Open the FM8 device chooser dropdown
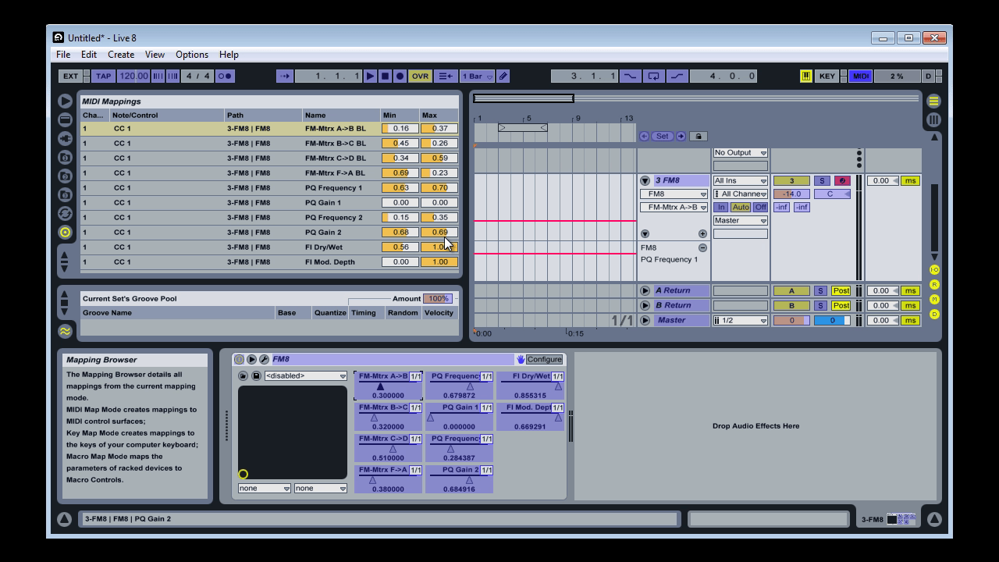Screen dimensions: 999x562 [674, 194]
